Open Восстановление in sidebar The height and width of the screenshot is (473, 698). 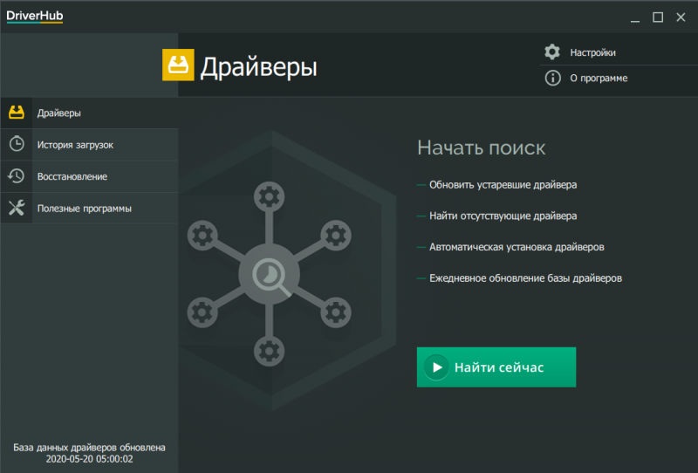coord(90,176)
